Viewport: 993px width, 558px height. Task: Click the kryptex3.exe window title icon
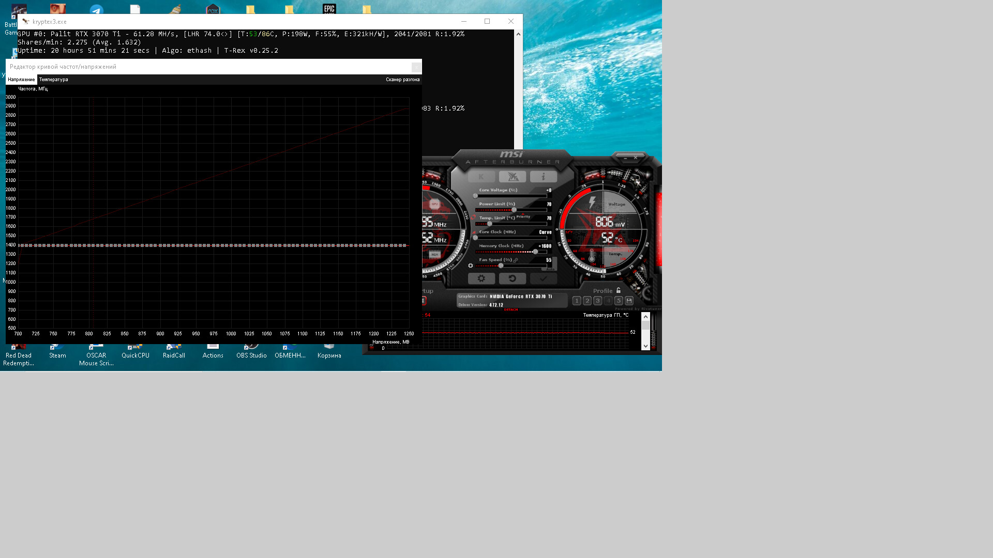[25, 22]
